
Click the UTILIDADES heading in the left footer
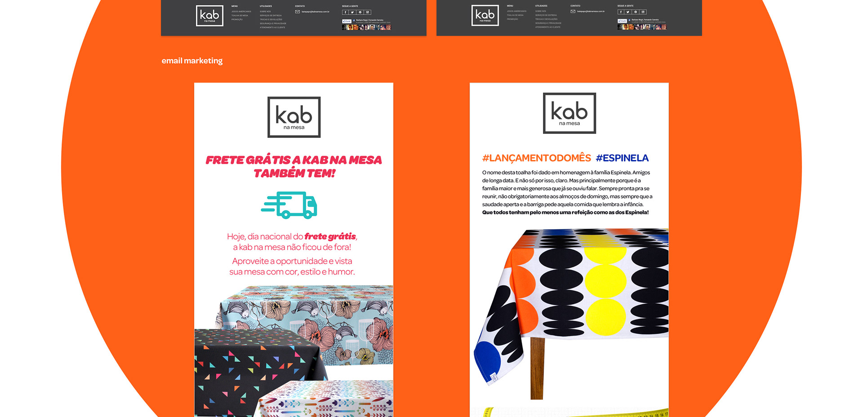pyautogui.click(x=266, y=6)
